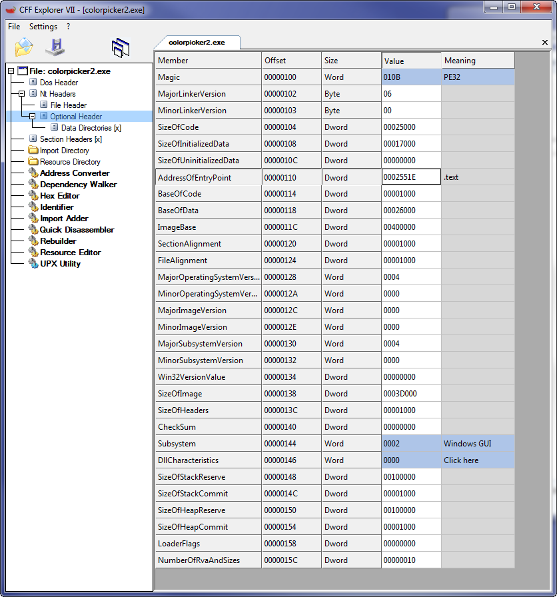Screen dimensions: 557x597
Task: Open the Quick Disassembler tool
Action: pos(77,230)
